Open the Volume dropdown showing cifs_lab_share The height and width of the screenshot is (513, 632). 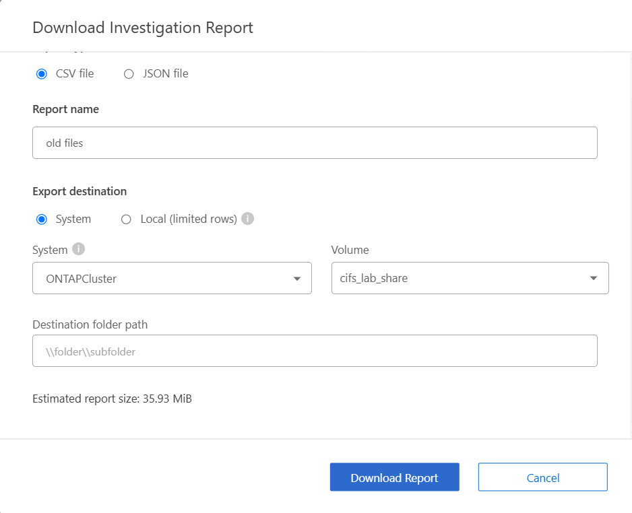click(470, 277)
